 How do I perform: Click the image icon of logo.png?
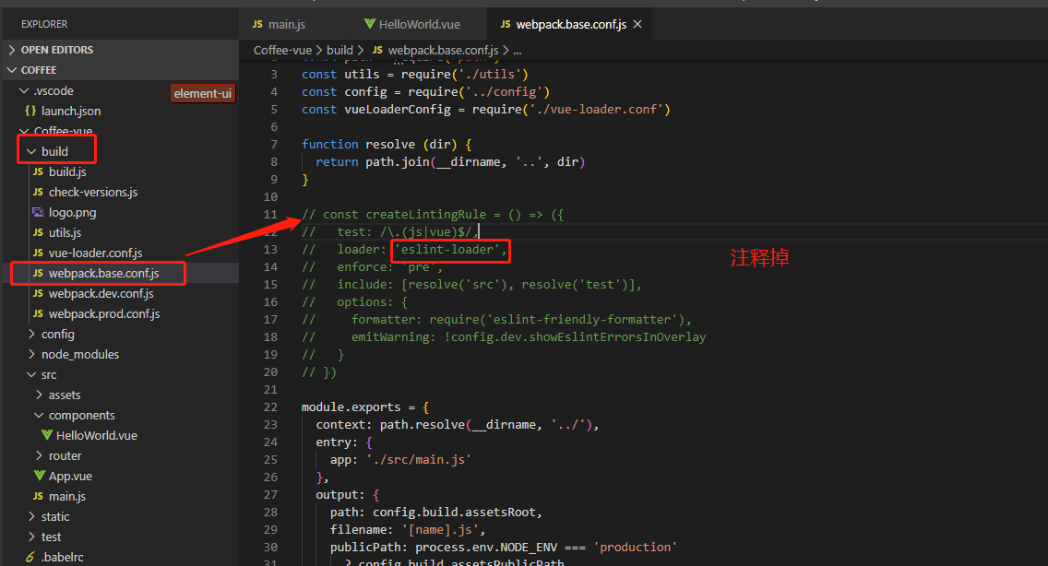pyautogui.click(x=38, y=213)
